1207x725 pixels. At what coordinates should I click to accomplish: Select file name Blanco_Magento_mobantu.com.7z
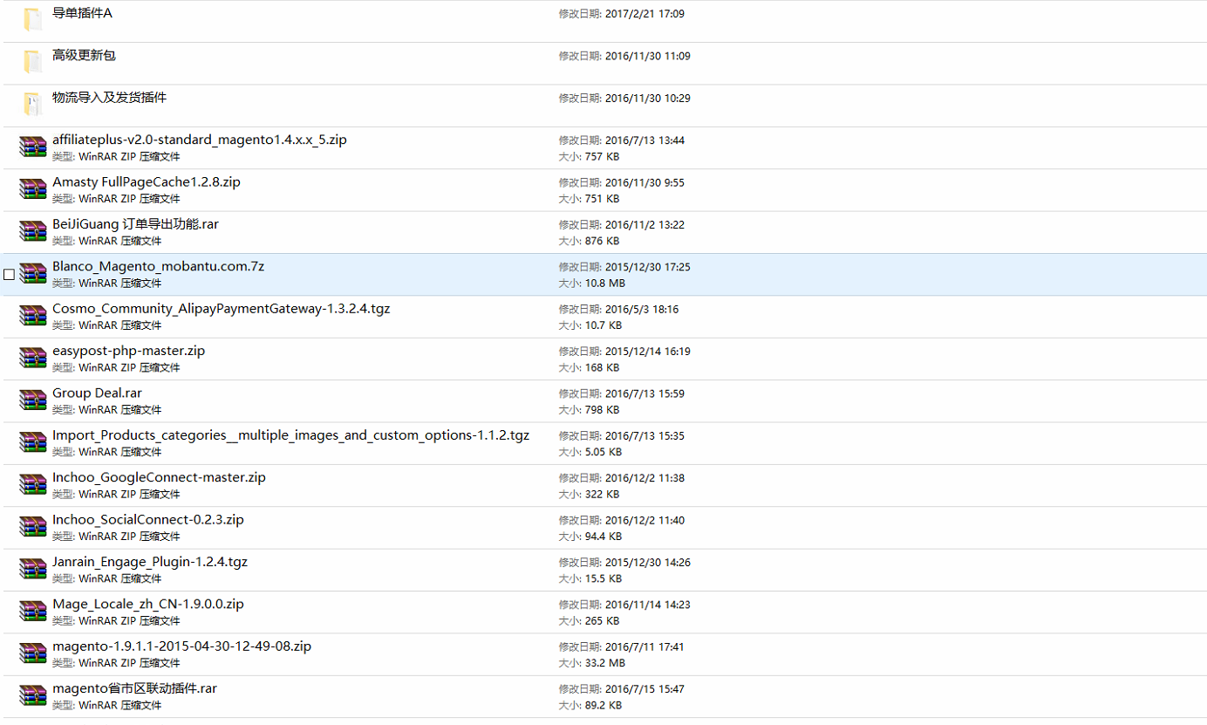(x=158, y=266)
